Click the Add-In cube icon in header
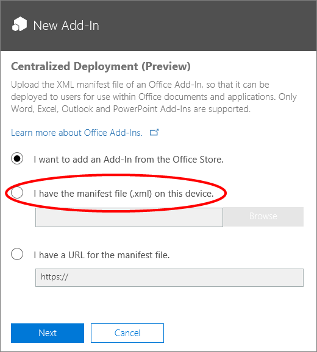 coord(20,24)
